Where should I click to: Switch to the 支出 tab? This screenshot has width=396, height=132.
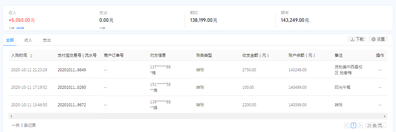[47, 40]
